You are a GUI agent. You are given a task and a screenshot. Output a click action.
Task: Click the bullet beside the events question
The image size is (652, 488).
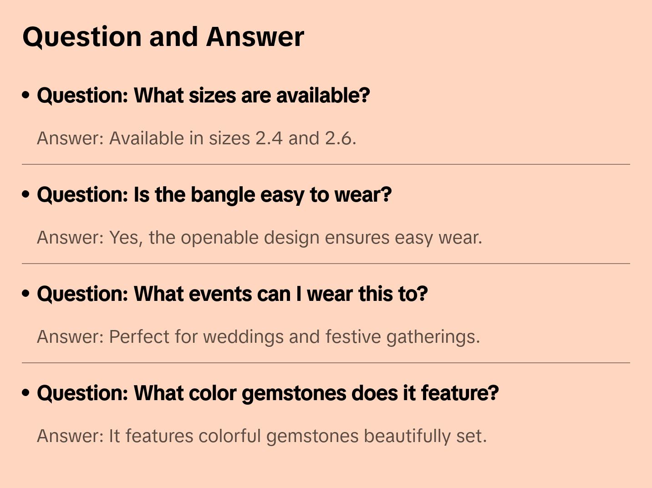click(26, 294)
